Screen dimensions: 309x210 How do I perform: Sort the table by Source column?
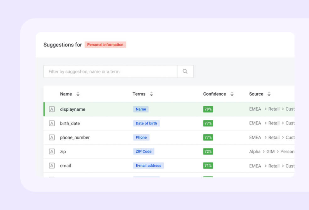tap(269, 94)
